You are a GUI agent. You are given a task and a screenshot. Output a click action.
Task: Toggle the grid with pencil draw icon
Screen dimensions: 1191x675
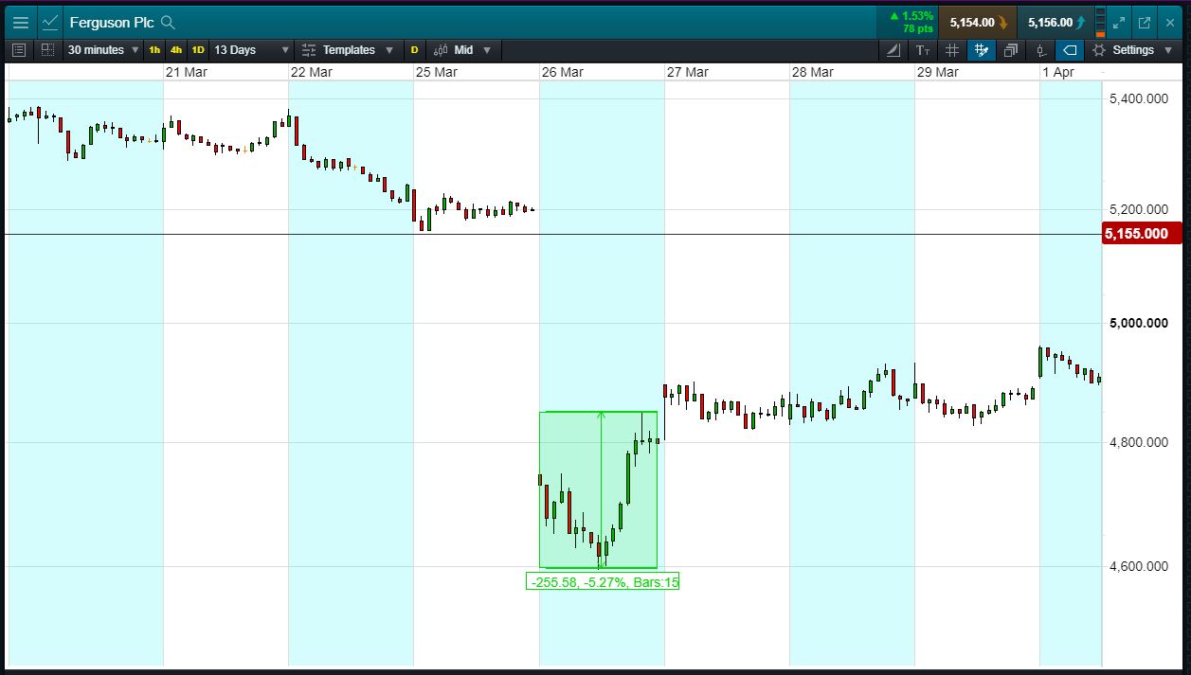pos(982,50)
